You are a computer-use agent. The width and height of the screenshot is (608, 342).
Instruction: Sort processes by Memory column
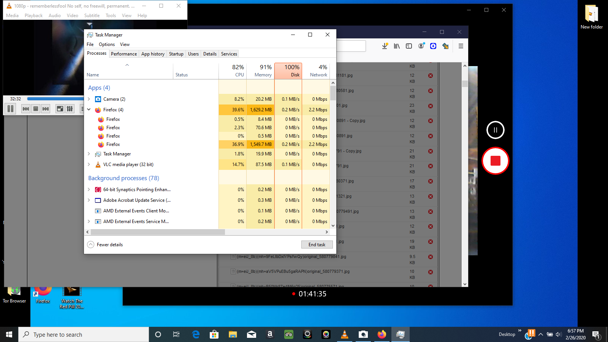(260, 71)
